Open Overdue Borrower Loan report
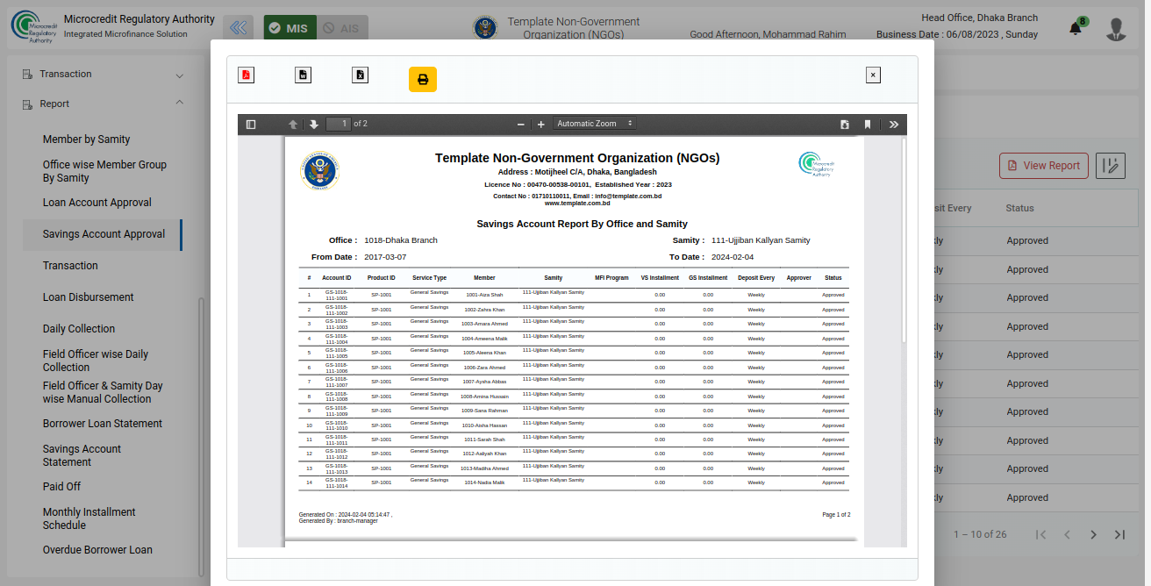 tap(97, 550)
